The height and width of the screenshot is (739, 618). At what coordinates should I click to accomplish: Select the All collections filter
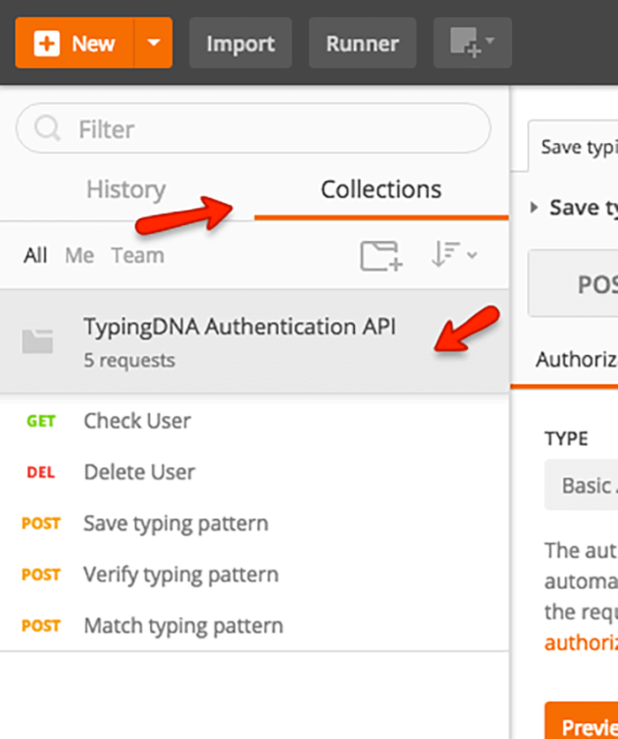point(35,255)
